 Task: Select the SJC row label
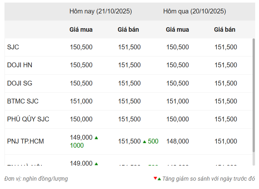tap(13, 47)
